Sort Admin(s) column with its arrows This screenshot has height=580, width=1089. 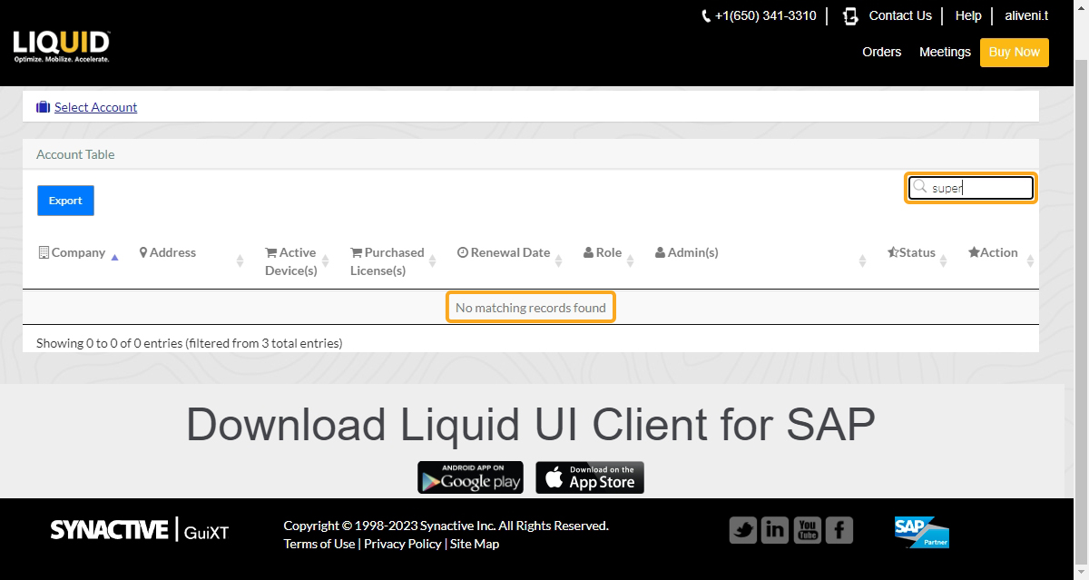coord(862,261)
